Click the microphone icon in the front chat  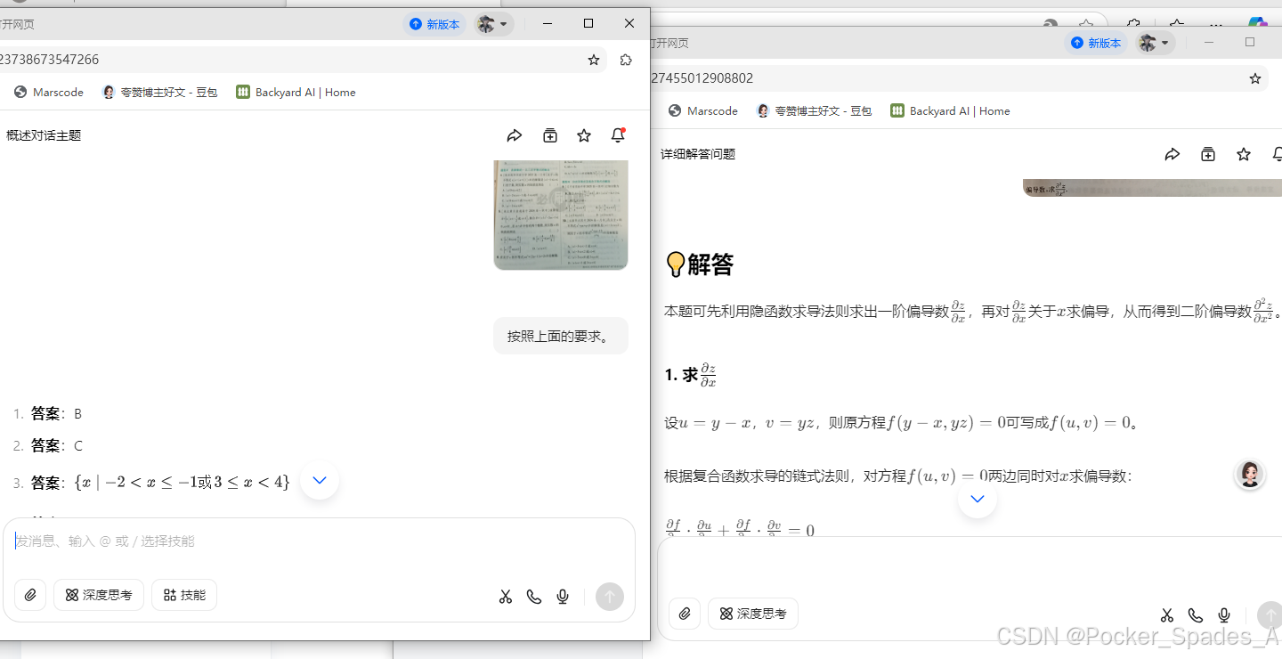tap(563, 597)
